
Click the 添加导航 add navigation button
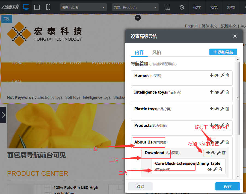click(223, 52)
